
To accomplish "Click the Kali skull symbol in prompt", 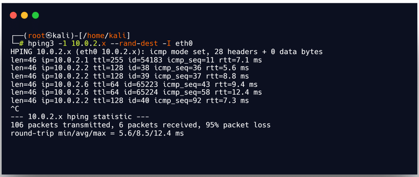I will (49, 36).
